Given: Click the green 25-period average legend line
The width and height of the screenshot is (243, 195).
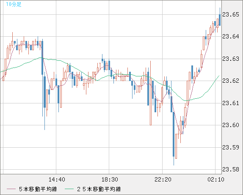Looking at the screenshot, I should click(x=69, y=189).
